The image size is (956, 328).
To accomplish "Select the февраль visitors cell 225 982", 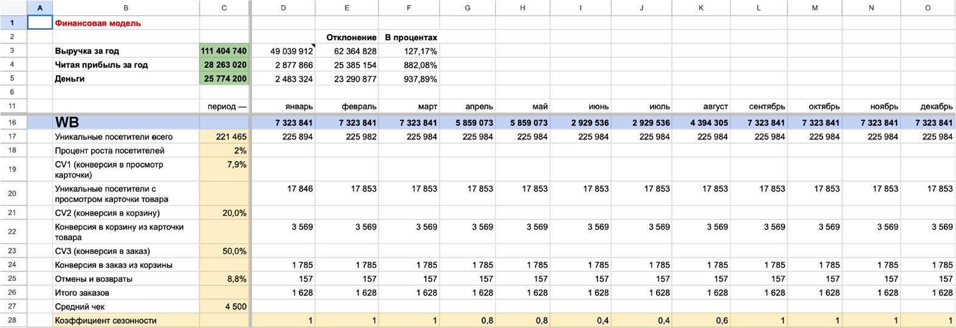I will pos(347,137).
